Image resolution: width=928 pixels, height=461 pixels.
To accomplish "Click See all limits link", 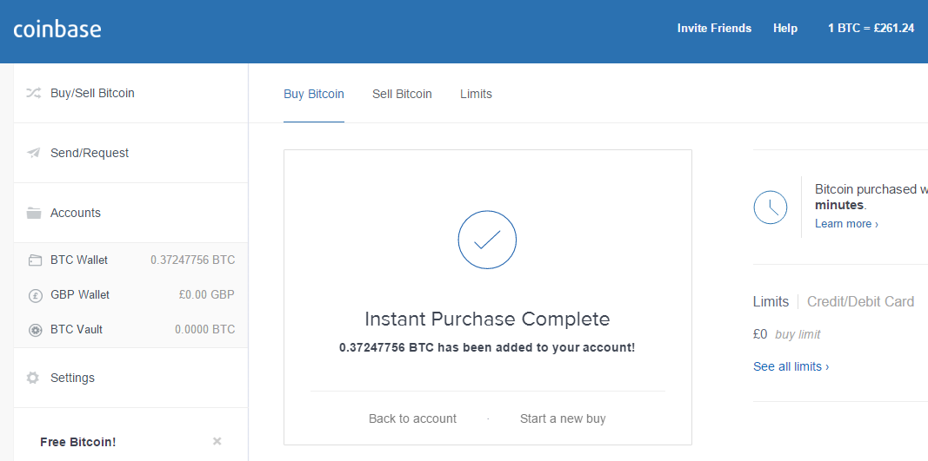I will pyautogui.click(x=791, y=366).
